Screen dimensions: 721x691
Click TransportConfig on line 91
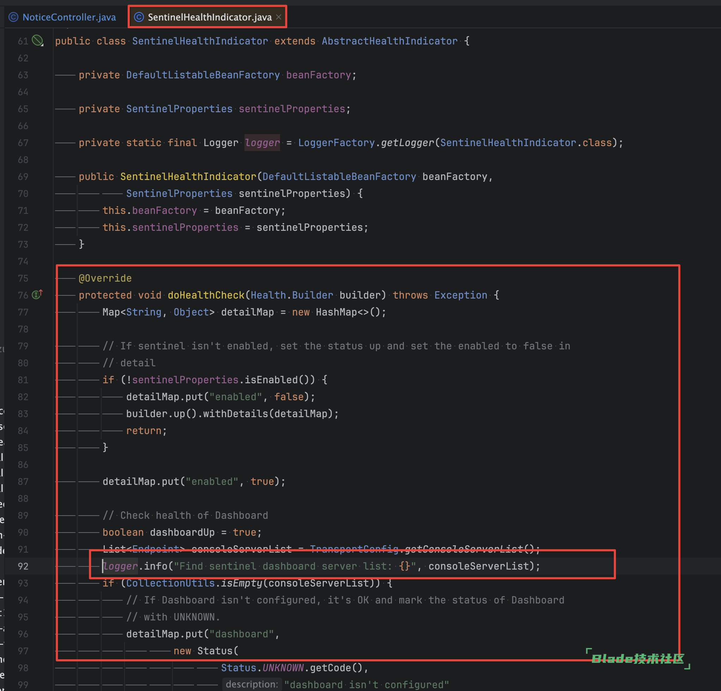pyautogui.click(x=354, y=549)
